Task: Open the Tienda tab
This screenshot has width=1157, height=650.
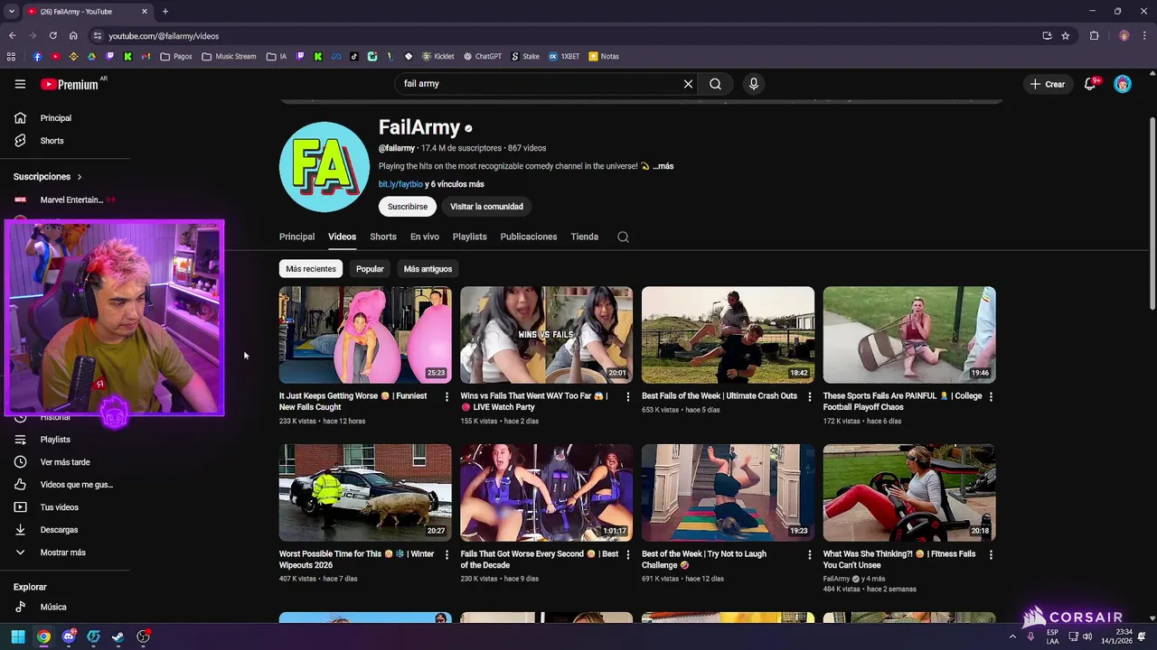Action: pyautogui.click(x=585, y=237)
